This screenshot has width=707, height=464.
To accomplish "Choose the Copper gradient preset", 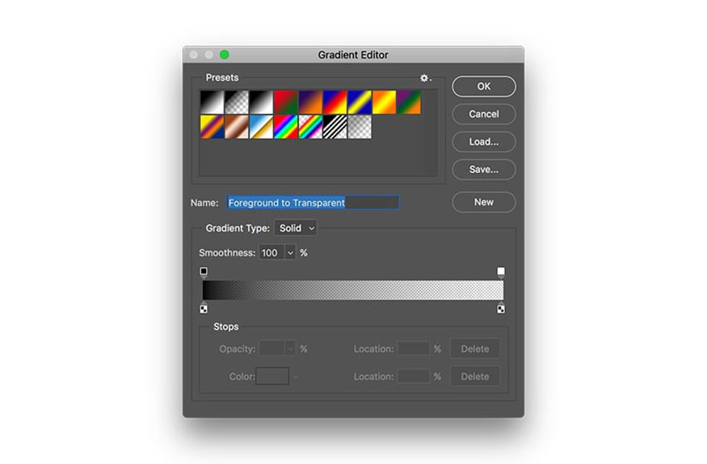I will coord(237,127).
